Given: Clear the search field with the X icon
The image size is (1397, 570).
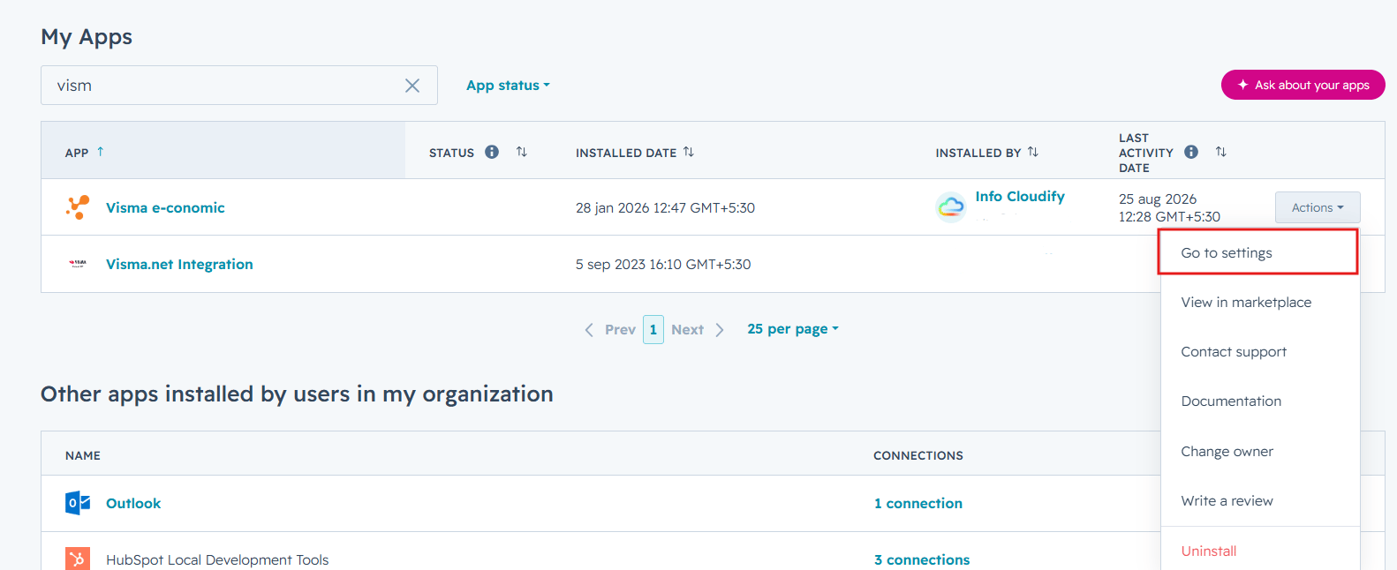Looking at the screenshot, I should (412, 86).
